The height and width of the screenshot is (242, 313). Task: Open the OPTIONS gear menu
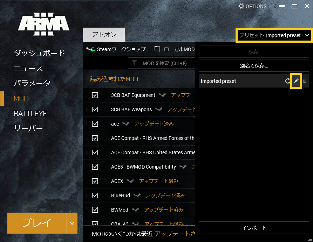click(252, 6)
